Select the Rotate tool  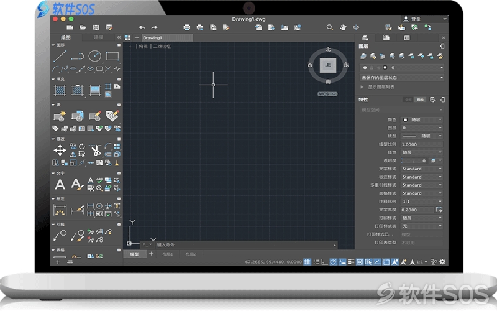82,146
